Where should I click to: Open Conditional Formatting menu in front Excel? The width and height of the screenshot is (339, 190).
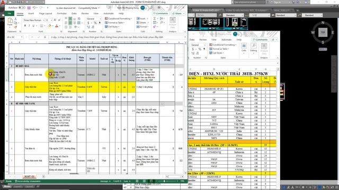(x=118, y=18)
